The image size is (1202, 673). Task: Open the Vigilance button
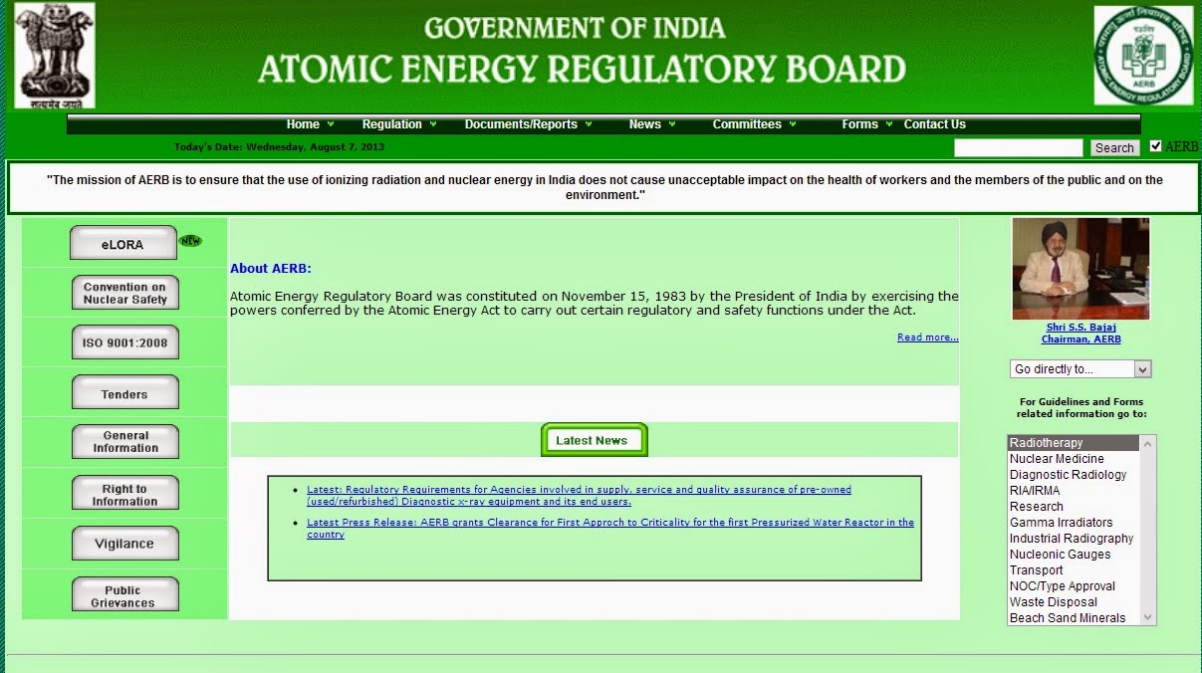[125, 544]
